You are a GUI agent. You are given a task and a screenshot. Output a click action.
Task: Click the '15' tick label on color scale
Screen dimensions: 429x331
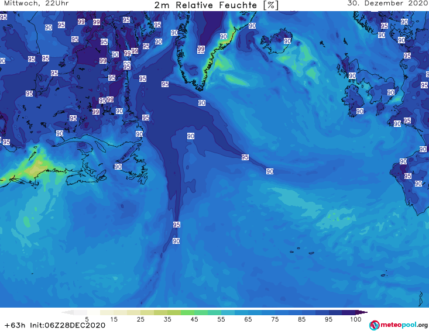(x=114, y=319)
